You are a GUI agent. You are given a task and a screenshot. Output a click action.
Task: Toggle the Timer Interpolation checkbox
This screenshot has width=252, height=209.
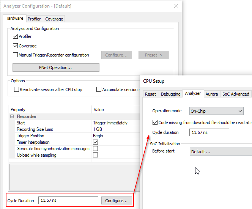(95, 142)
